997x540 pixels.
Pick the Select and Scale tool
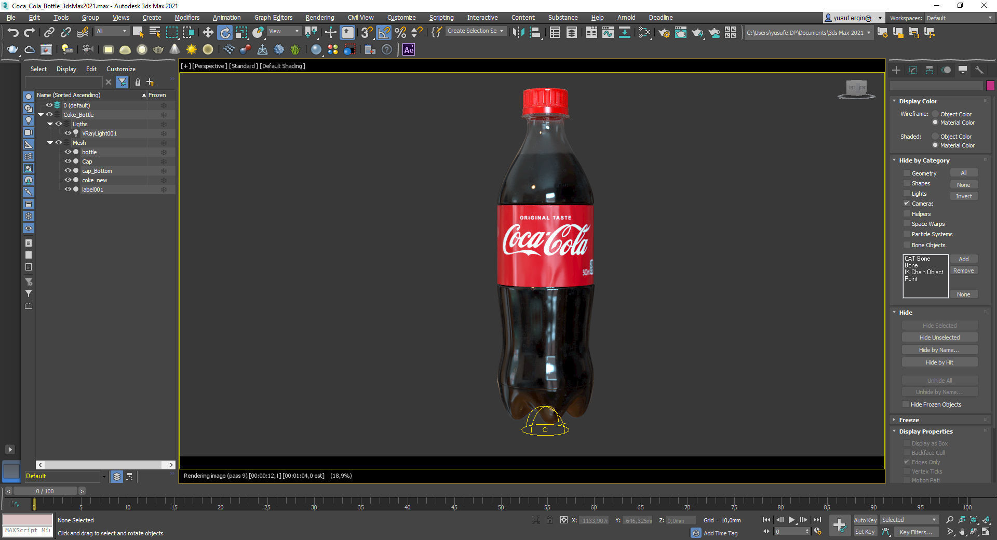point(241,32)
